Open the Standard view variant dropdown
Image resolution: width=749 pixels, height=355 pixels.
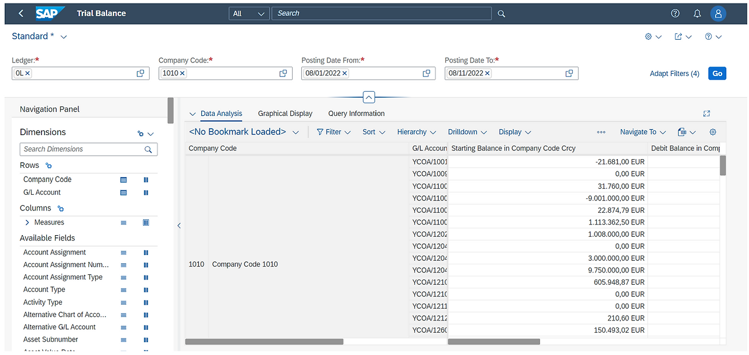(x=64, y=37)
